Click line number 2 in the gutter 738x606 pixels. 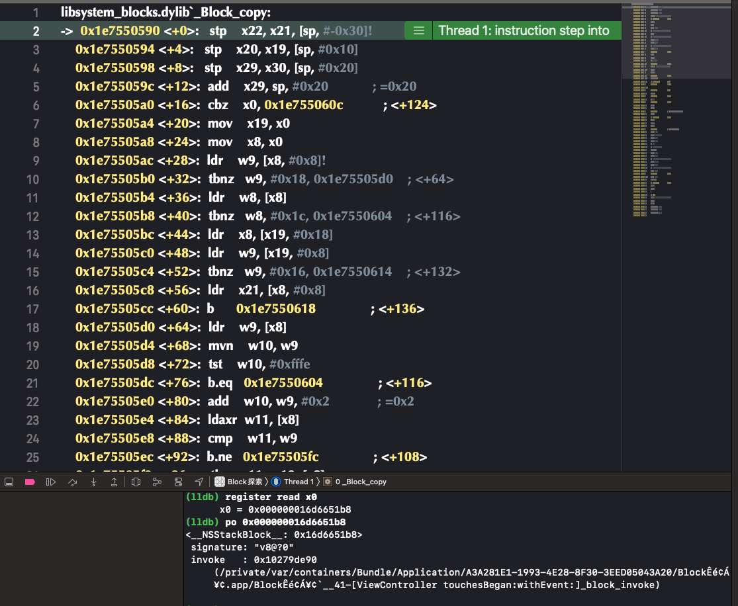pos(36,32)
